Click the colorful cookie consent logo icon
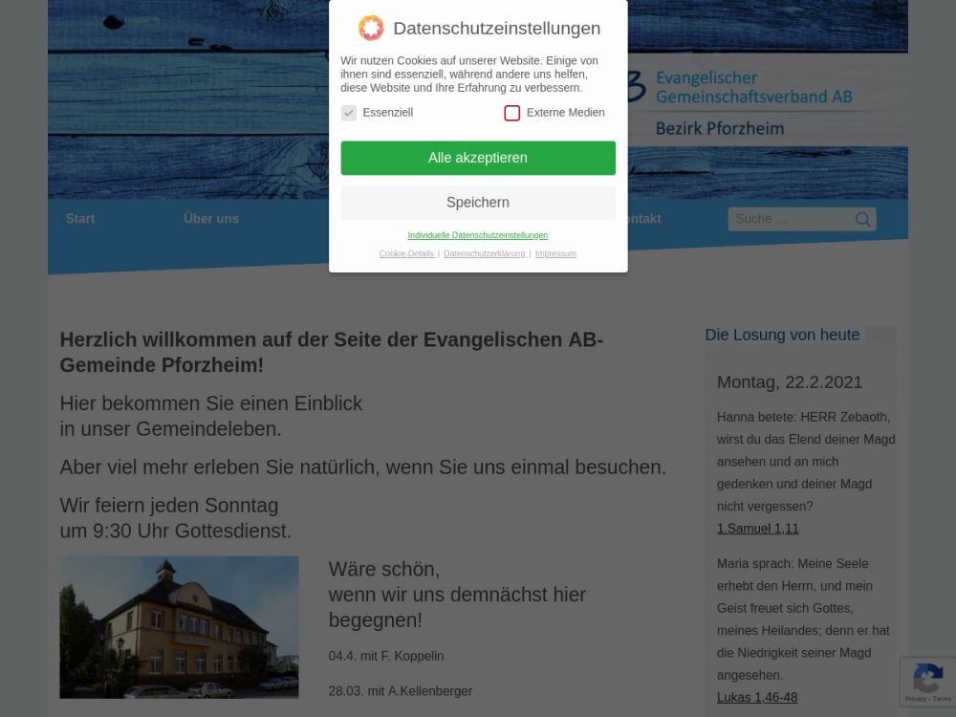The width and height of the screenshot is (956, 717). click(x=371, y=28)
